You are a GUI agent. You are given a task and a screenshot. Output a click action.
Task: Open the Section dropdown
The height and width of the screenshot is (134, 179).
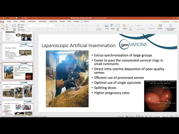point(22,30)
